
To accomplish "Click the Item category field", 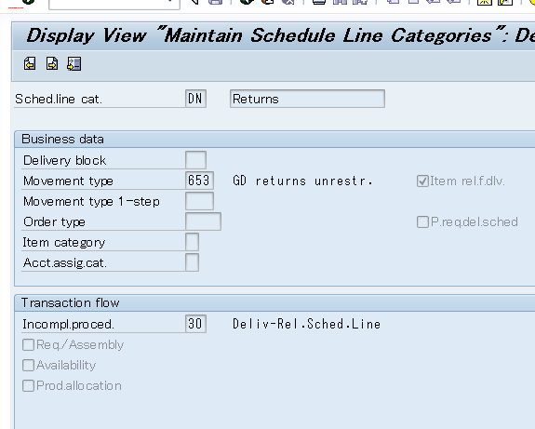I will coord(192,242).
